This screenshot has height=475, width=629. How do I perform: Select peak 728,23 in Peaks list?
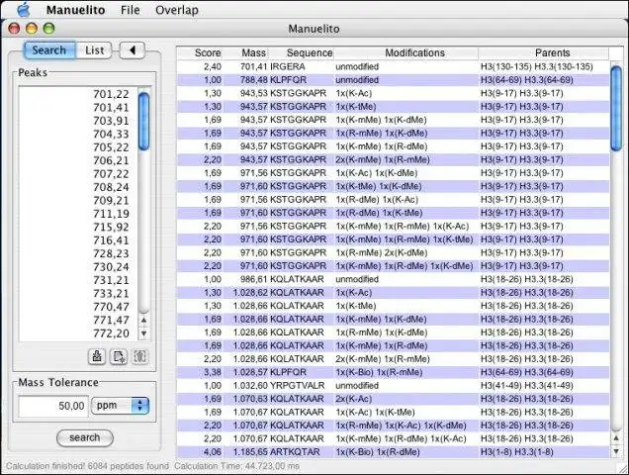(x=111, y=253)
